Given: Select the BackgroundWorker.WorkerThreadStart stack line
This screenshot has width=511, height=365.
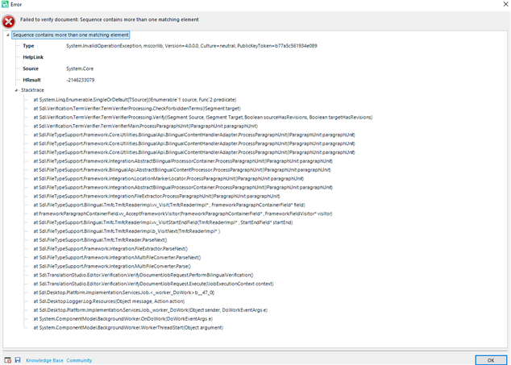Looking at the screenshot, I should tap(128, 328).
